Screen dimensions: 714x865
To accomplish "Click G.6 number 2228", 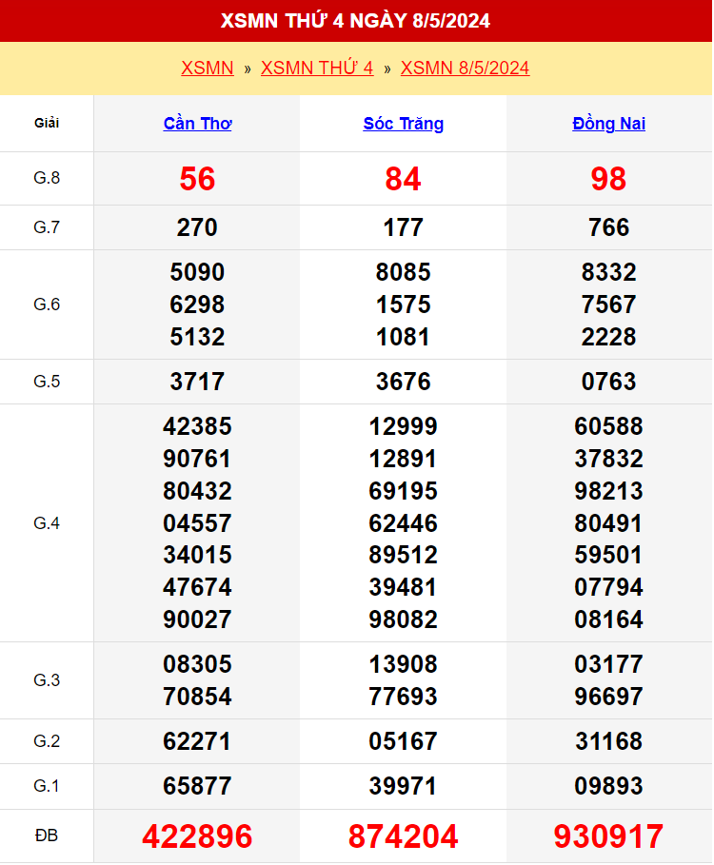I will [x=609, y=337].
